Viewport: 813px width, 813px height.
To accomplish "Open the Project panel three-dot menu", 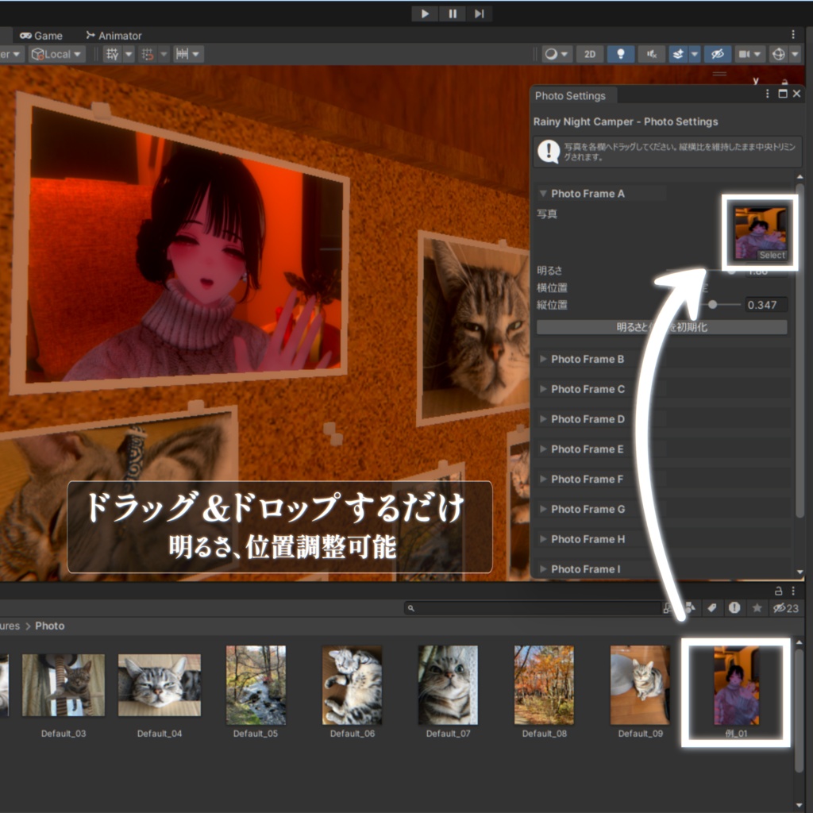I will [x=793, y=591].
